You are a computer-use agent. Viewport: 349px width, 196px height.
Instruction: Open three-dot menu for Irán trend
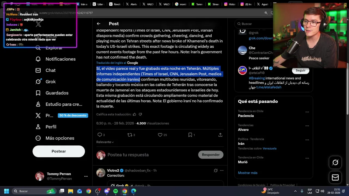point(307,140)
